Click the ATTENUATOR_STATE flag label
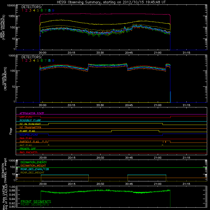The width and height of the screenshot is (210, 210). point(32,113)
